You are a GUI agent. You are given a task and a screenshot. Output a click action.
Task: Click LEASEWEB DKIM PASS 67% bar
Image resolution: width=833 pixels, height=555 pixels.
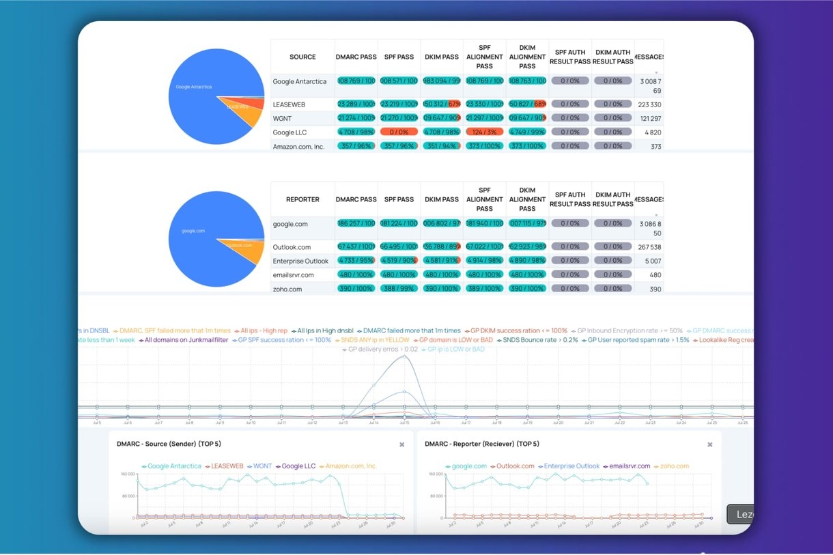click(442, 104)
